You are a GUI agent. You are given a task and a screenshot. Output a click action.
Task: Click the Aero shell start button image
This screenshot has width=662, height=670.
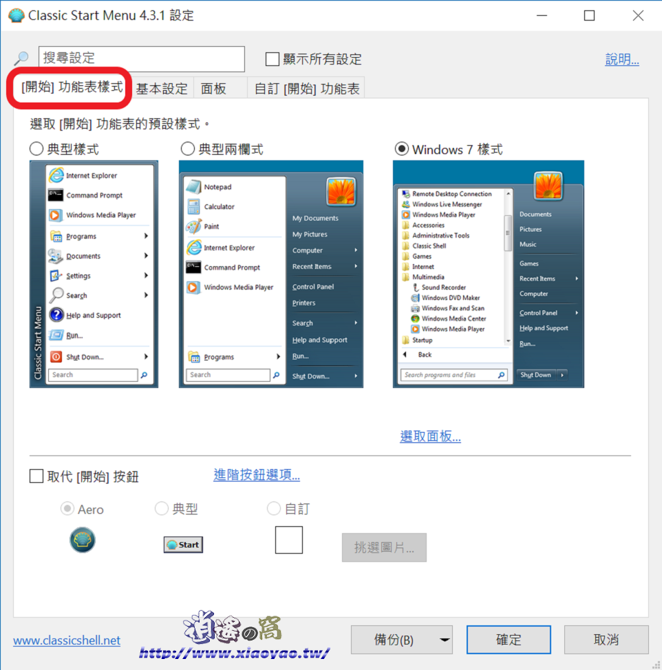click(x=83, y=540)
